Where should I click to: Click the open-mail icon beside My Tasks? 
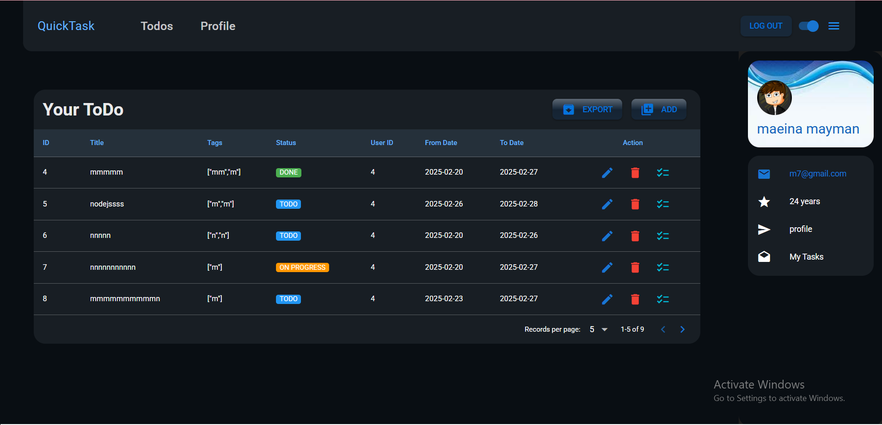tap(764, 257)
